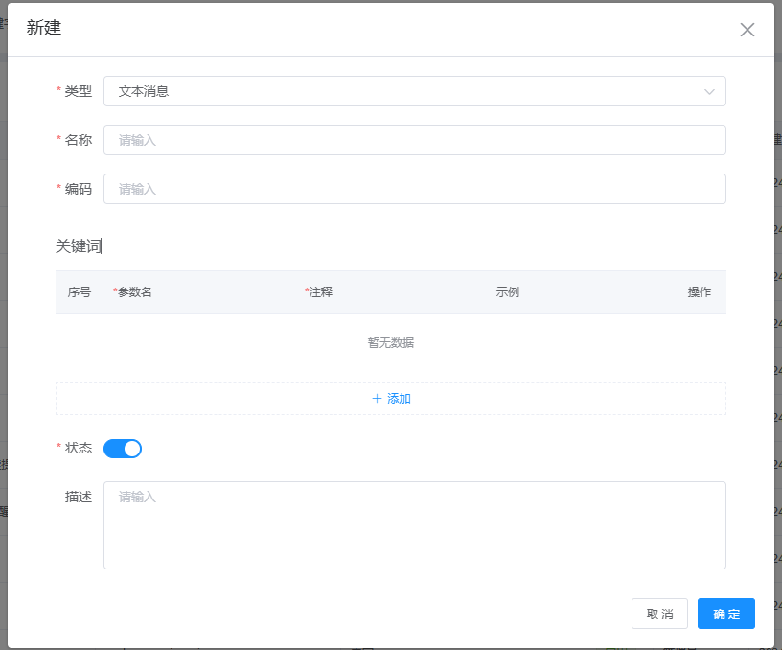This screenshot has height=650, width=782.
Task: Select the 操作 column header
Action: [x=699, y=292]
